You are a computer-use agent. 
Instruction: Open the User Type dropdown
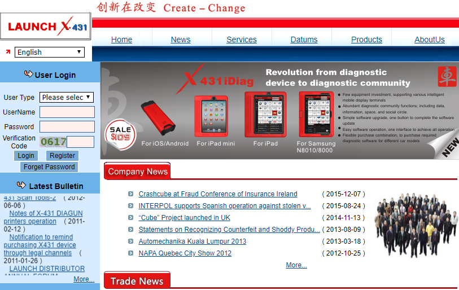pos(67,97)
